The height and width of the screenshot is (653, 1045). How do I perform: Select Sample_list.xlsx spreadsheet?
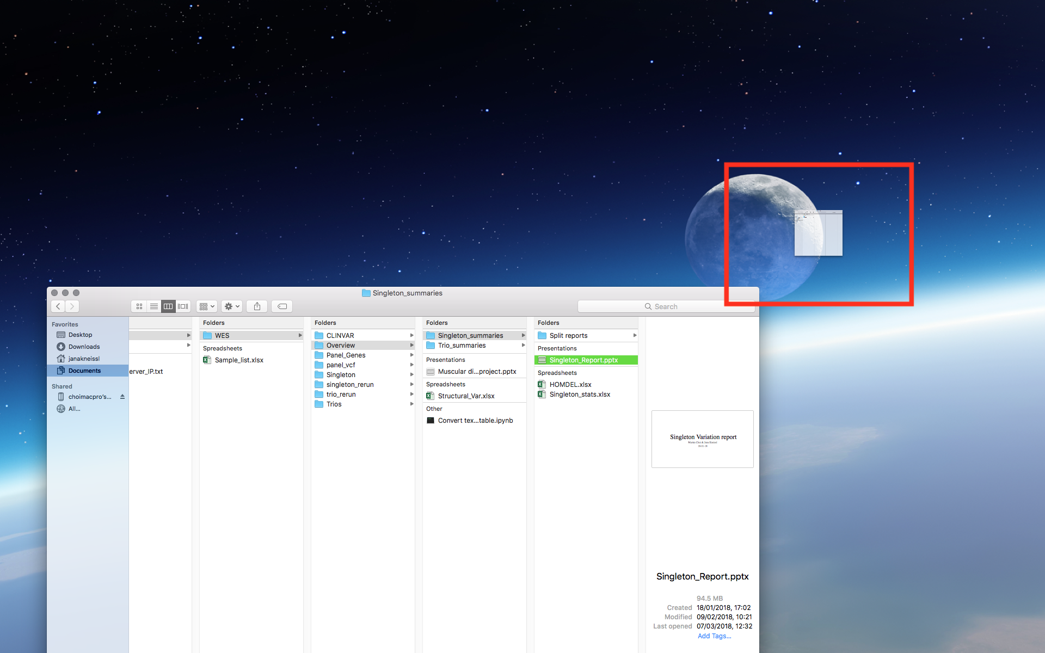(239, 360)
